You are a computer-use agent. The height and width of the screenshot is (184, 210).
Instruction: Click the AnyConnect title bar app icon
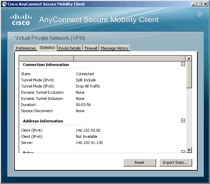tap(4, 4)
